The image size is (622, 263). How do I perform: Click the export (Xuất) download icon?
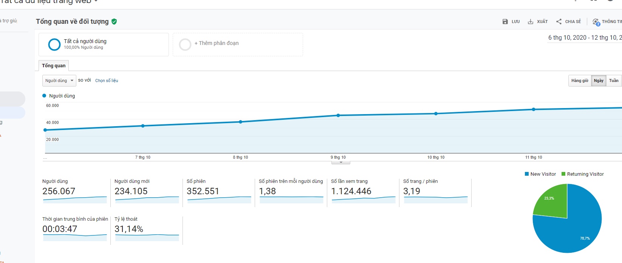click(x=531, y=22)
